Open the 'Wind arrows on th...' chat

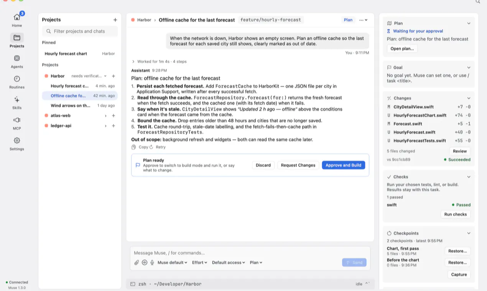click(80, 106)
